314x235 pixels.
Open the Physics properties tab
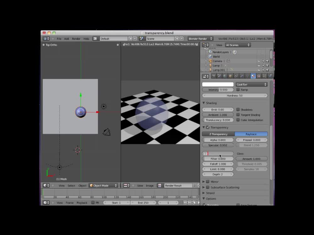tap(270, 76)
